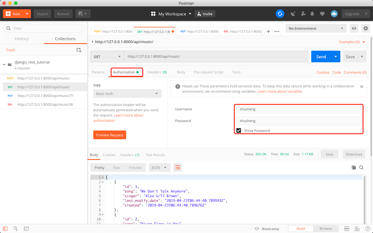This screenshot has height=233, width=373.
Task: Click the Import button
Action: click(43, 14)
